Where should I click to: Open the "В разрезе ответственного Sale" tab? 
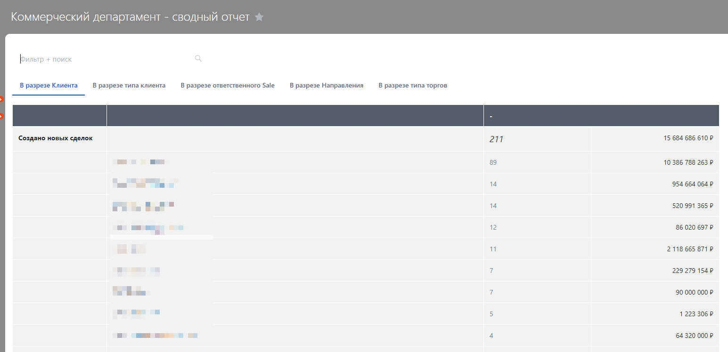click(228, 86)
